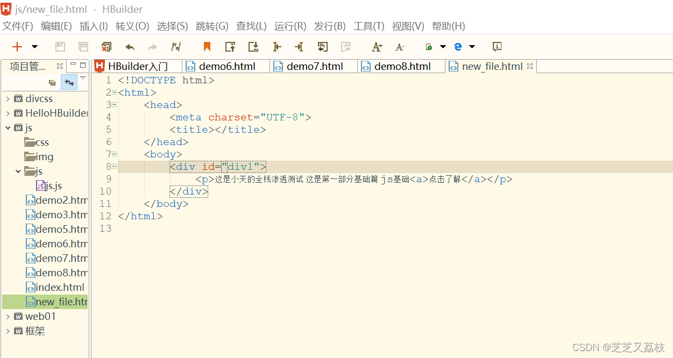Fold the body tag on line 7
The image size is (673, 358).
(114, 154)
